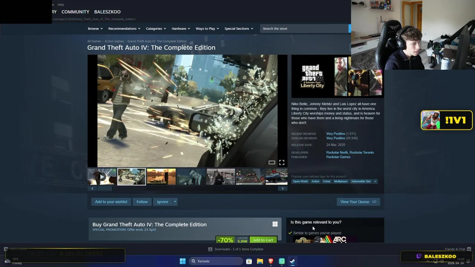
Task: Toggle fullscreen for the screenshot viewer
Action: point(282,162)
